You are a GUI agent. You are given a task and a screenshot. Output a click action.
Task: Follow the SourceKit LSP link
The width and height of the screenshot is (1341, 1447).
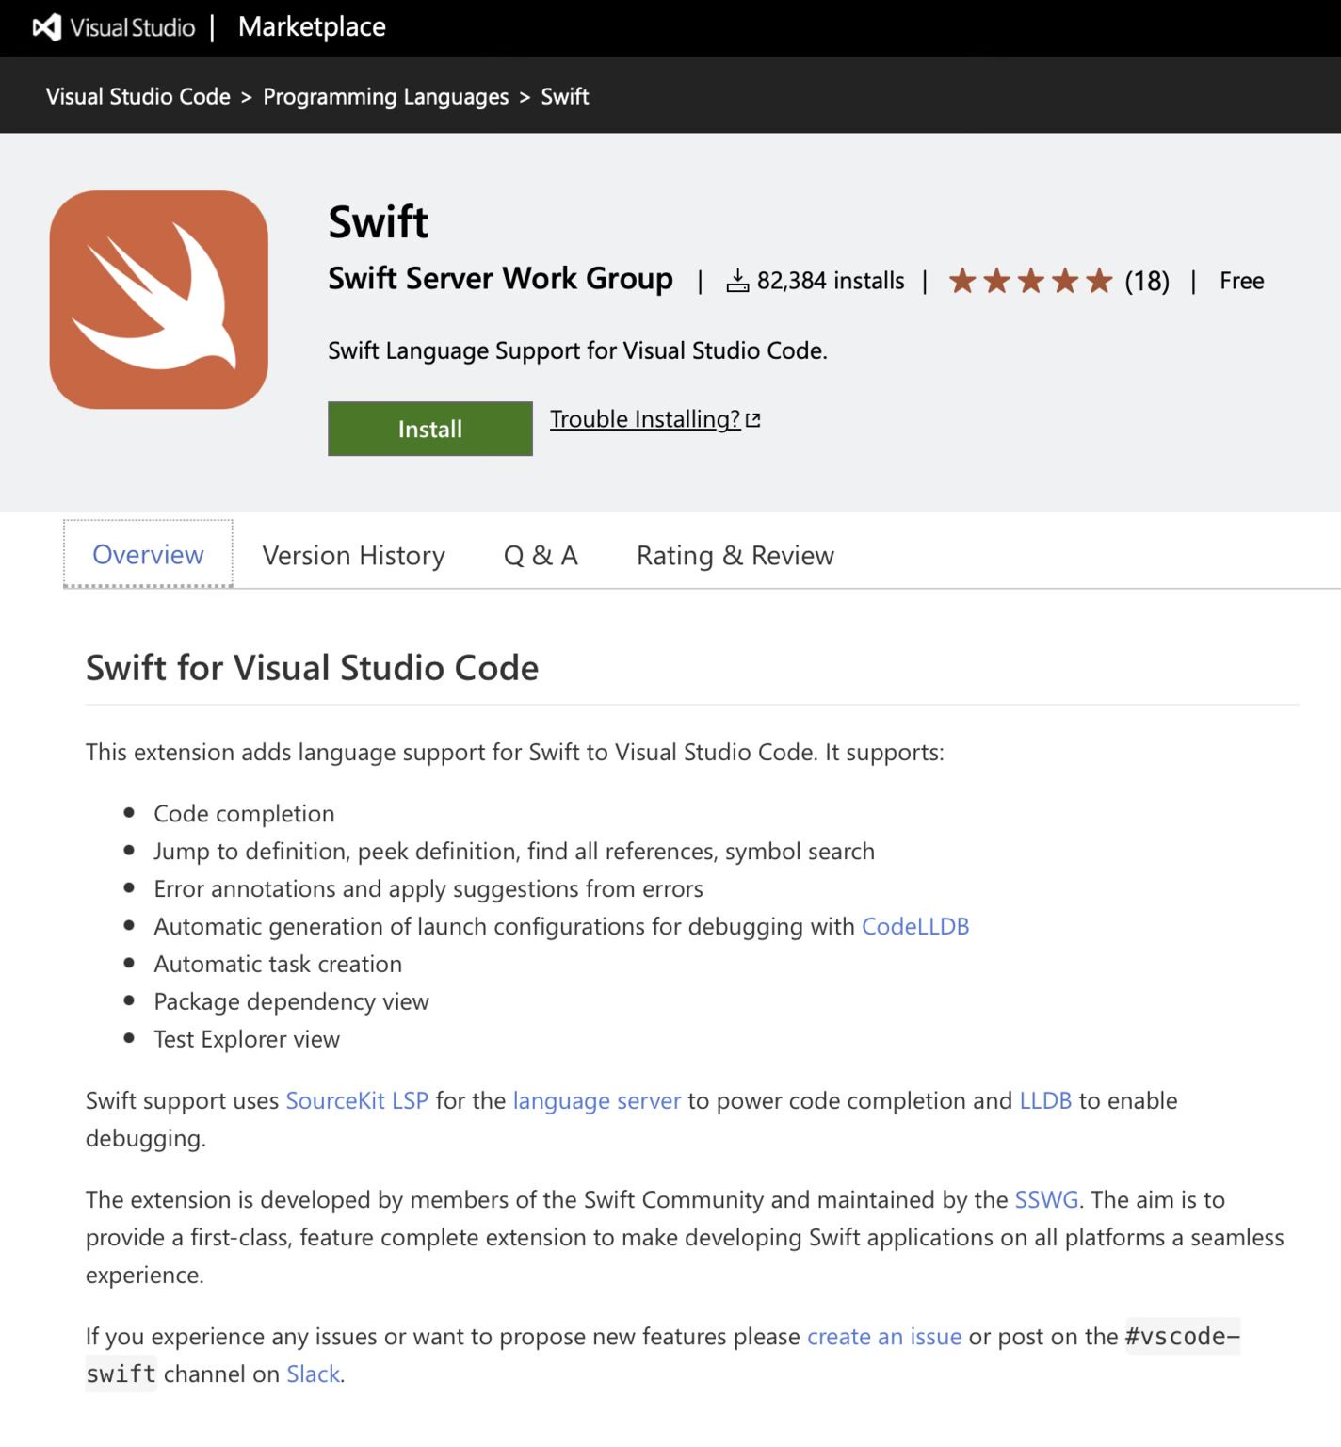click(x=357, y=1100)
